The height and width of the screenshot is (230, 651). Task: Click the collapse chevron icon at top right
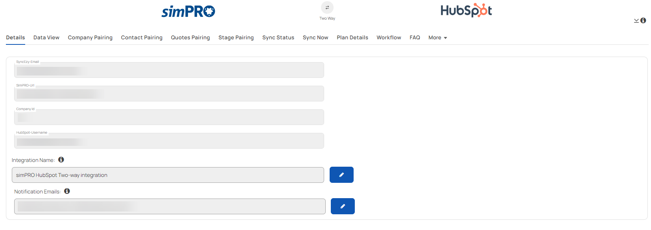pyautogui.click(x=636, y=20)
